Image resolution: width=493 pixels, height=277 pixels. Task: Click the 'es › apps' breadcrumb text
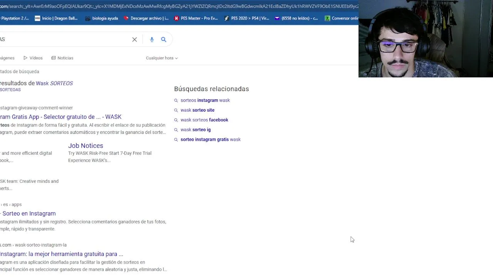click(x=12, y=205)
